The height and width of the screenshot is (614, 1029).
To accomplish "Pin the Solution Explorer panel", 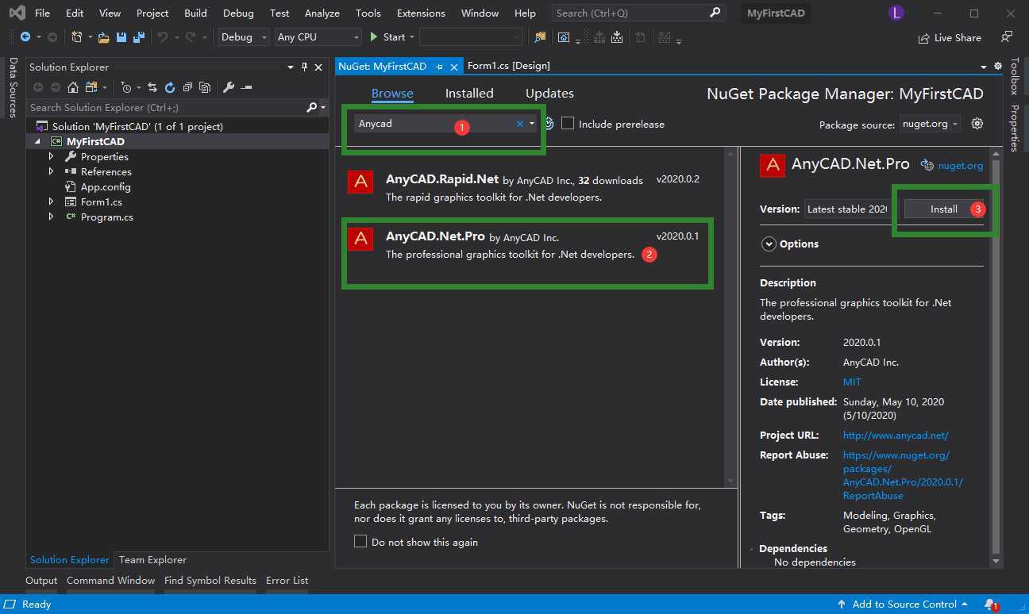I will click(x=305, y=67).
